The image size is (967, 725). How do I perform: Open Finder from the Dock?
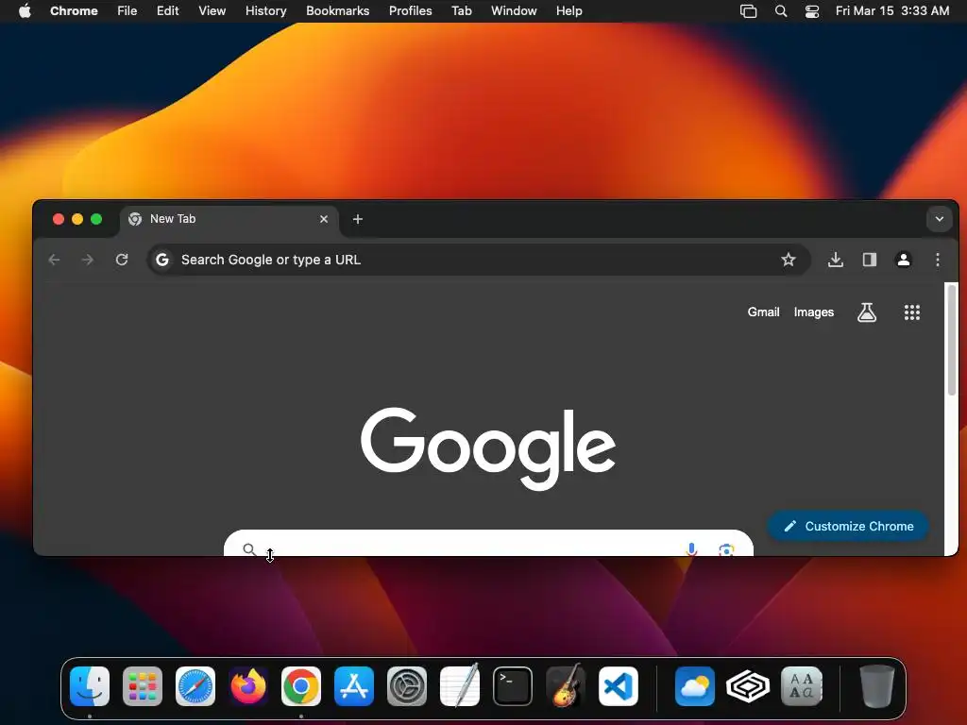[90, 686]
